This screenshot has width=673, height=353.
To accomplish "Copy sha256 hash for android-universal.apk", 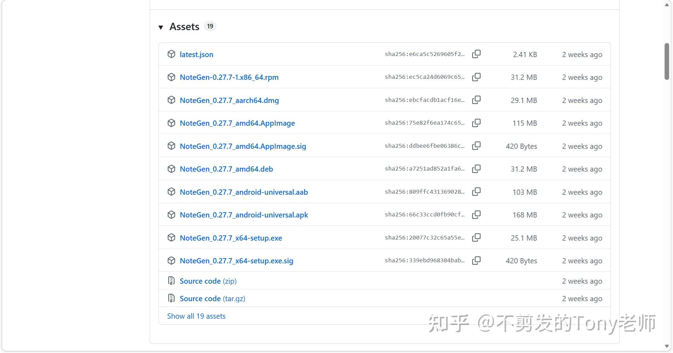I will pos(476,215).
